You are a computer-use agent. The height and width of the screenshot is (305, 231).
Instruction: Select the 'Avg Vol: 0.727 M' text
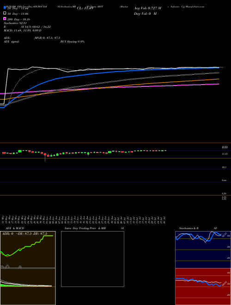[x=147, y=8]
